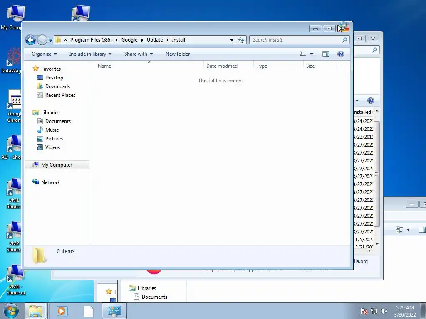Open the Organize menu
Viewport: 426px width, 319px height.
click(44, 54)
